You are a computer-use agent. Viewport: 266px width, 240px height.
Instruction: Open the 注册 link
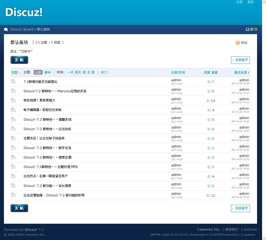point(239,2)
